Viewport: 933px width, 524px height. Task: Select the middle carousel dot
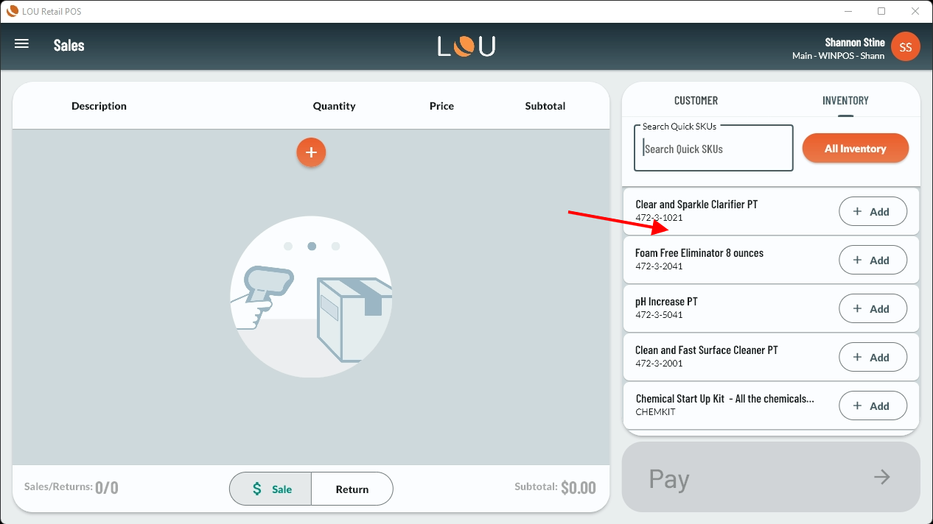pyautogui.click(x=312, y=247)
